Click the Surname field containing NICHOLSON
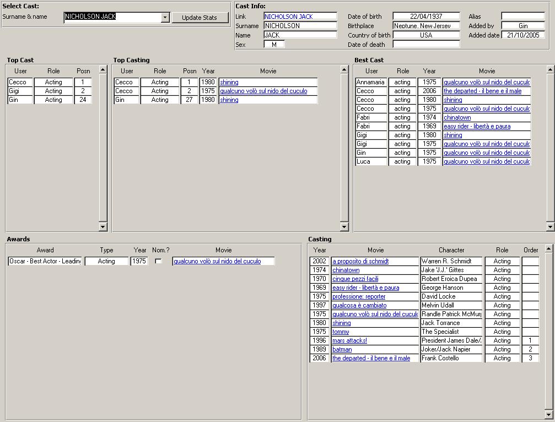 coord(300,25)
